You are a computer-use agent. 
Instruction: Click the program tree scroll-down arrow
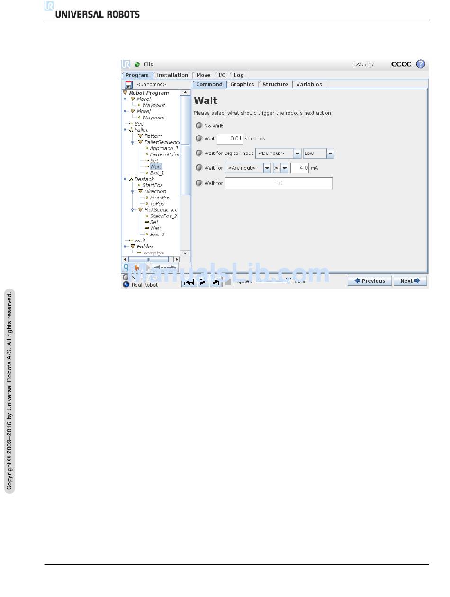point(185,253)
